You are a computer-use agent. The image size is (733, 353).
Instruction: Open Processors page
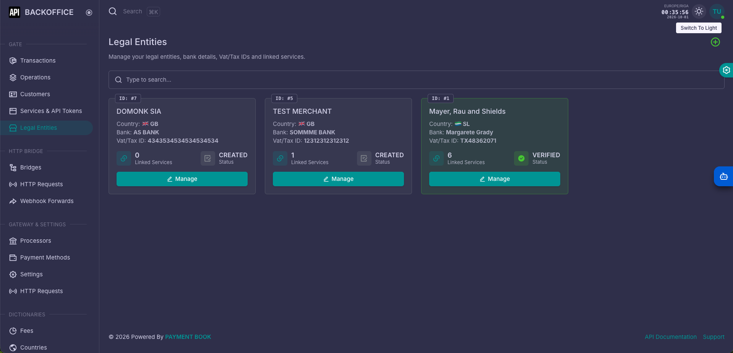click(x=46, y=241)
